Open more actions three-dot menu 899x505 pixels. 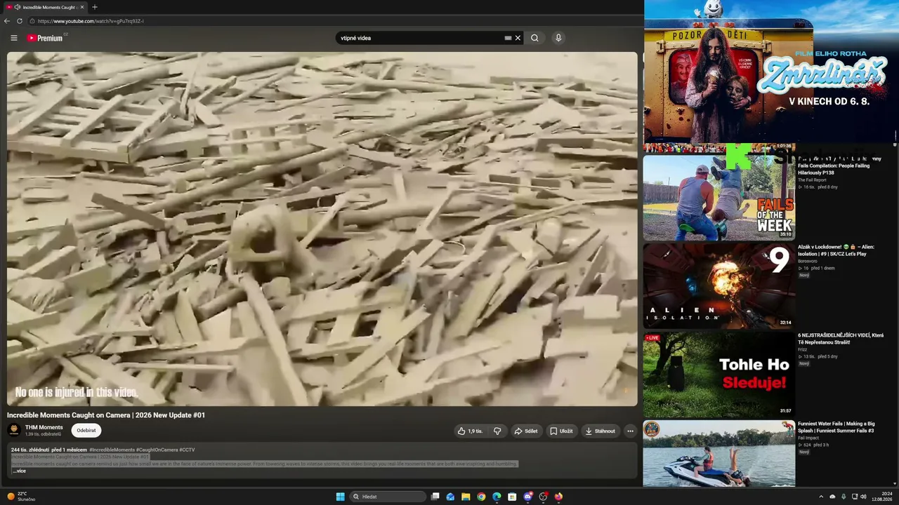pyautogui.click(x=630, y=431)
